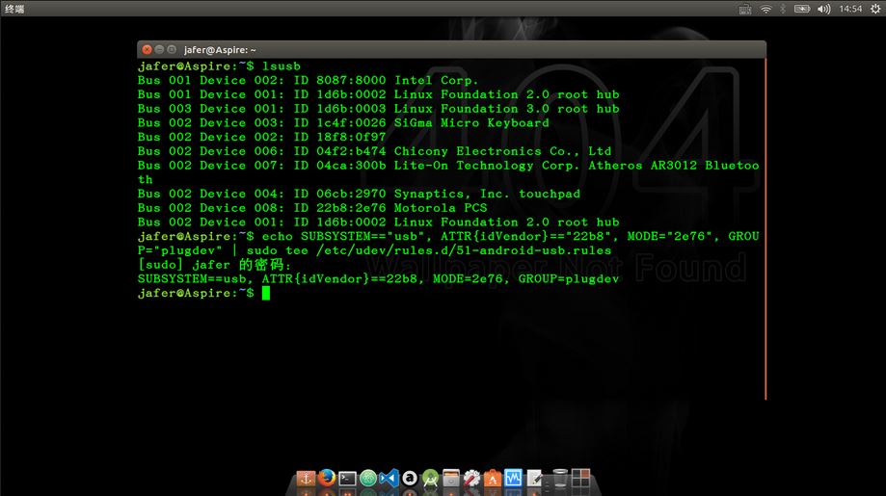Open the Trash in the dock
The height and width of the screenshot is (496, 886).
[559, 479]
